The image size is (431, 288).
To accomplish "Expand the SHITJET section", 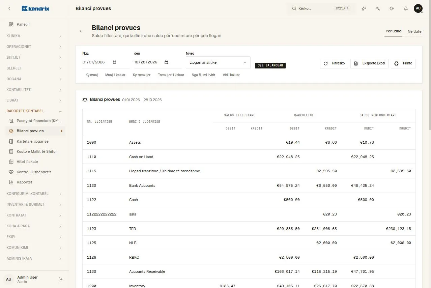I will point(34,57).
